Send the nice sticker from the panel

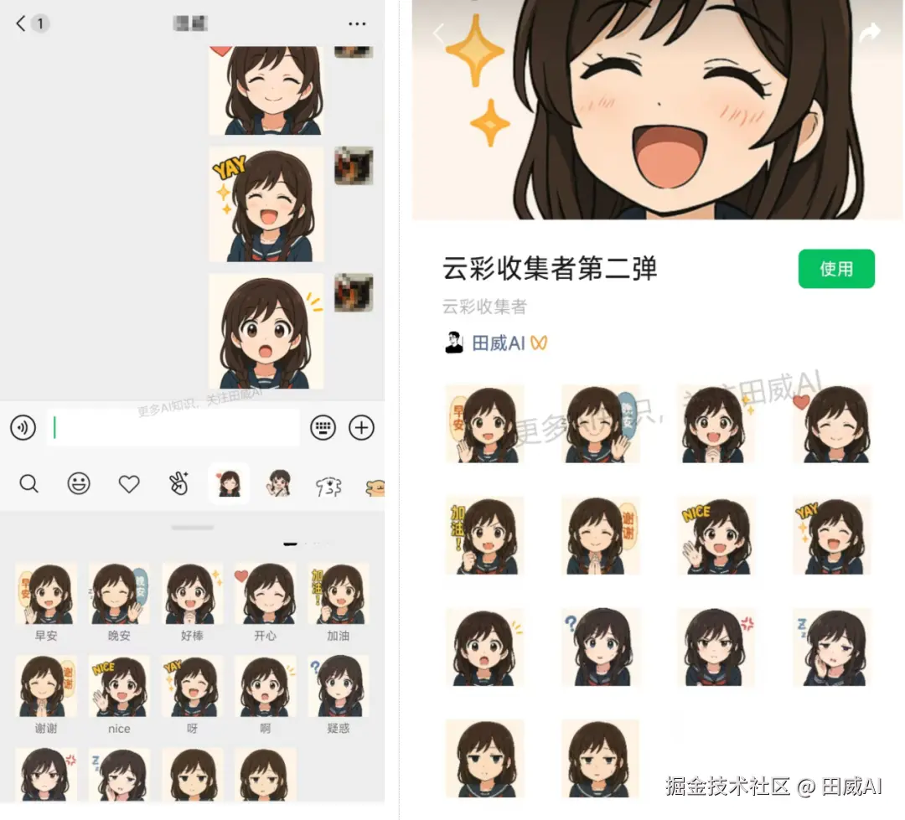click(119, 686)
